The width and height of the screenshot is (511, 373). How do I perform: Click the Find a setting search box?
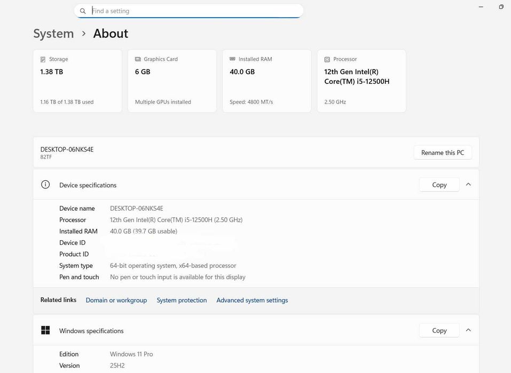tap(195, 11)
